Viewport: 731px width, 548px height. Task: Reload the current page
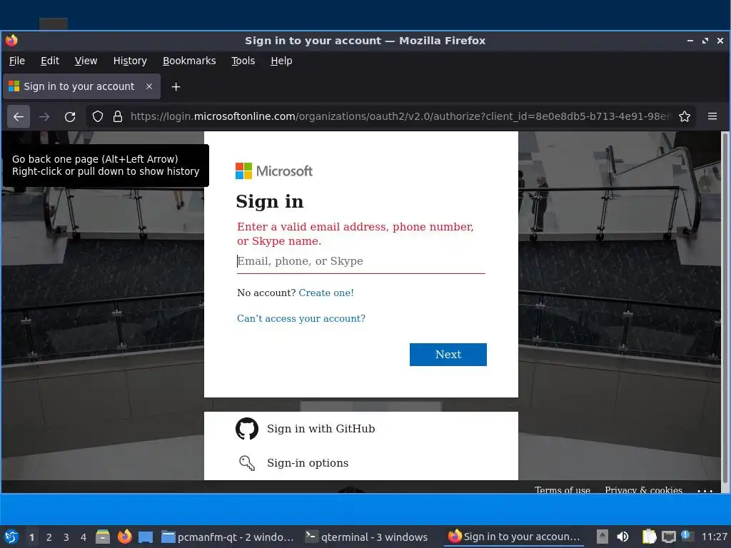click(70, 116)
